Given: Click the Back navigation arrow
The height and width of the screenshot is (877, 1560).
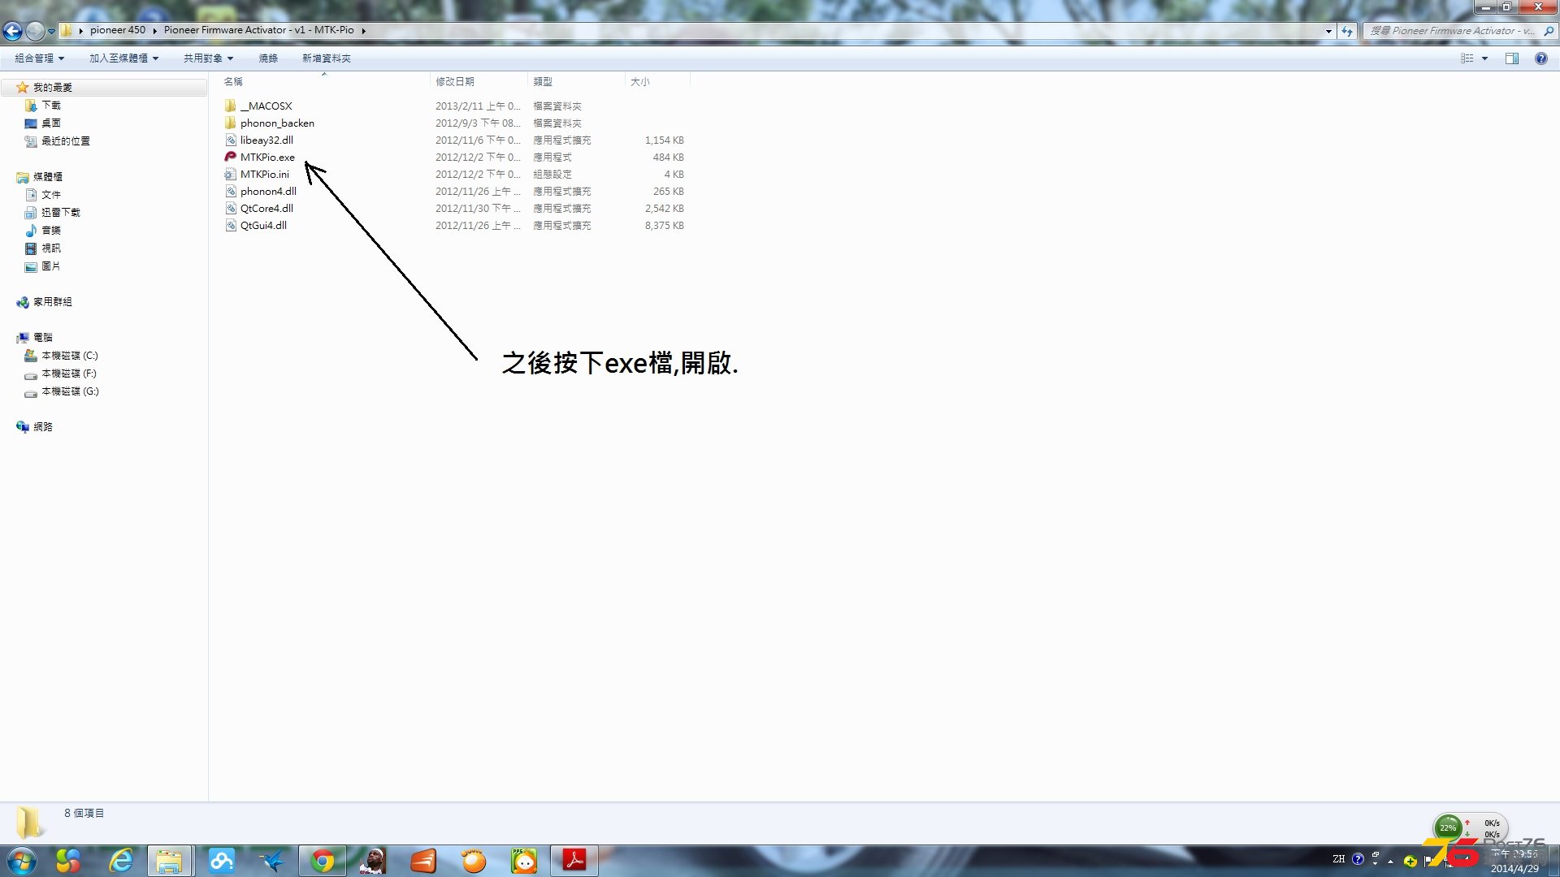Looking at the screenshot, I should 12,31.
